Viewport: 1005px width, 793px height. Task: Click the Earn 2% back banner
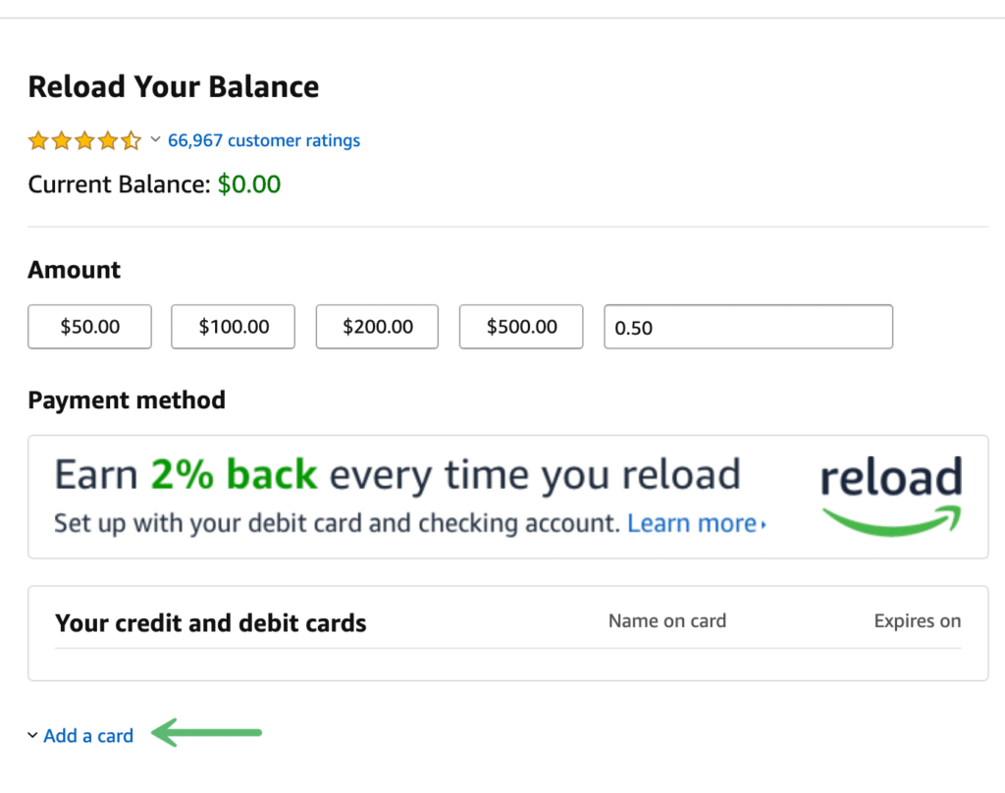[x=508, y=497]
